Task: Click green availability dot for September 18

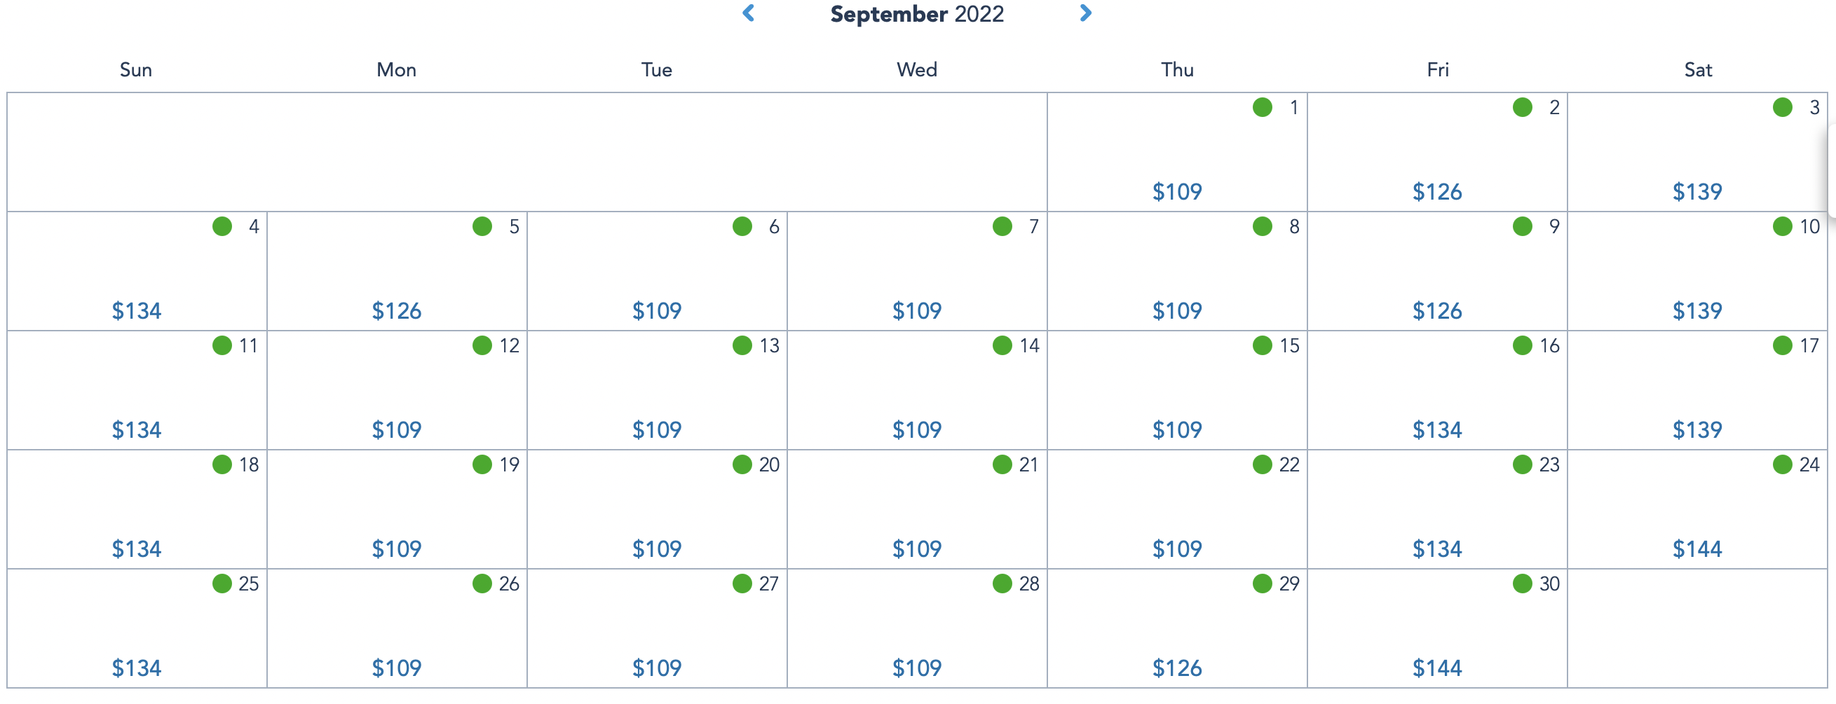Action: tap(222, 464)
